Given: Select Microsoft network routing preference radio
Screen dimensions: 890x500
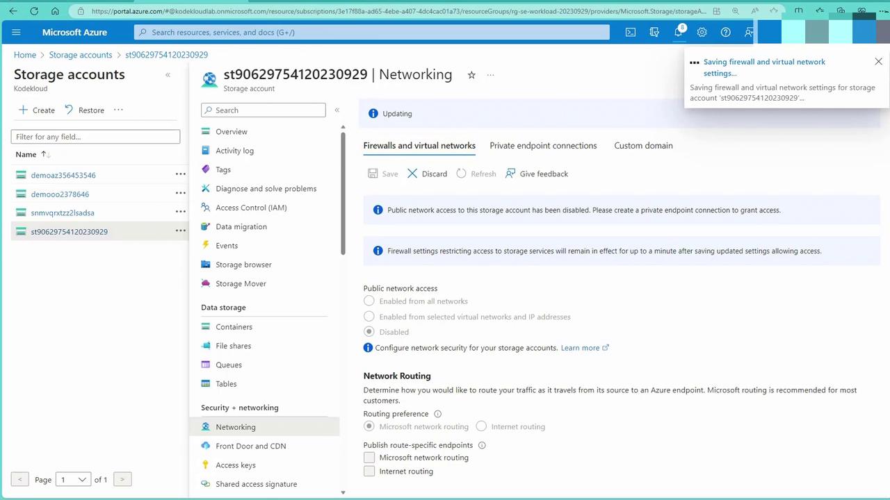Looking at the screenshot, I should pyautogui.click(x=369, y=426).
